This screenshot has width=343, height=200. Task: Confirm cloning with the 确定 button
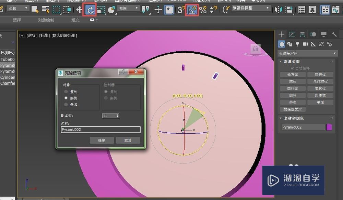click(102, 140)
